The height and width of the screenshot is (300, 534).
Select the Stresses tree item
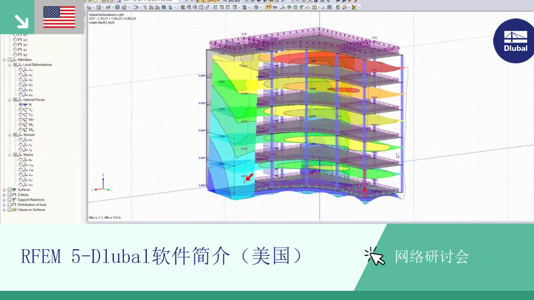click(x=29, y=135)
